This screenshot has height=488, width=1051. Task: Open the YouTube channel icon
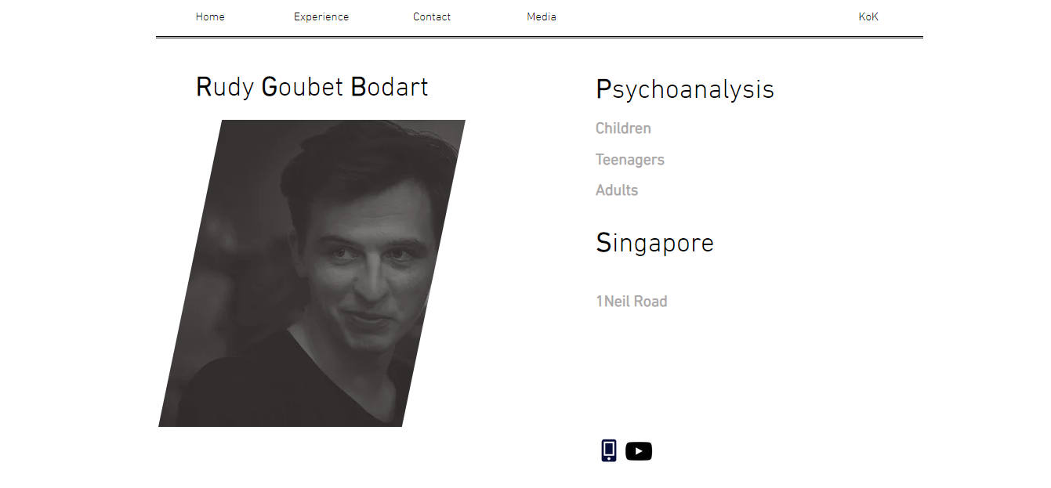click(x=639, y=451)
